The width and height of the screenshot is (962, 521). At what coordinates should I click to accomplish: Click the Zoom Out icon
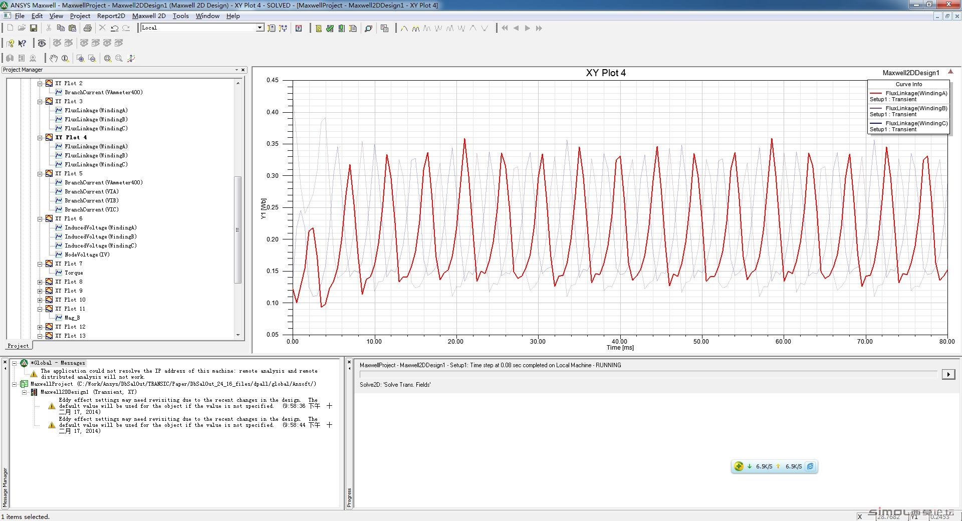tap(92, 58)
